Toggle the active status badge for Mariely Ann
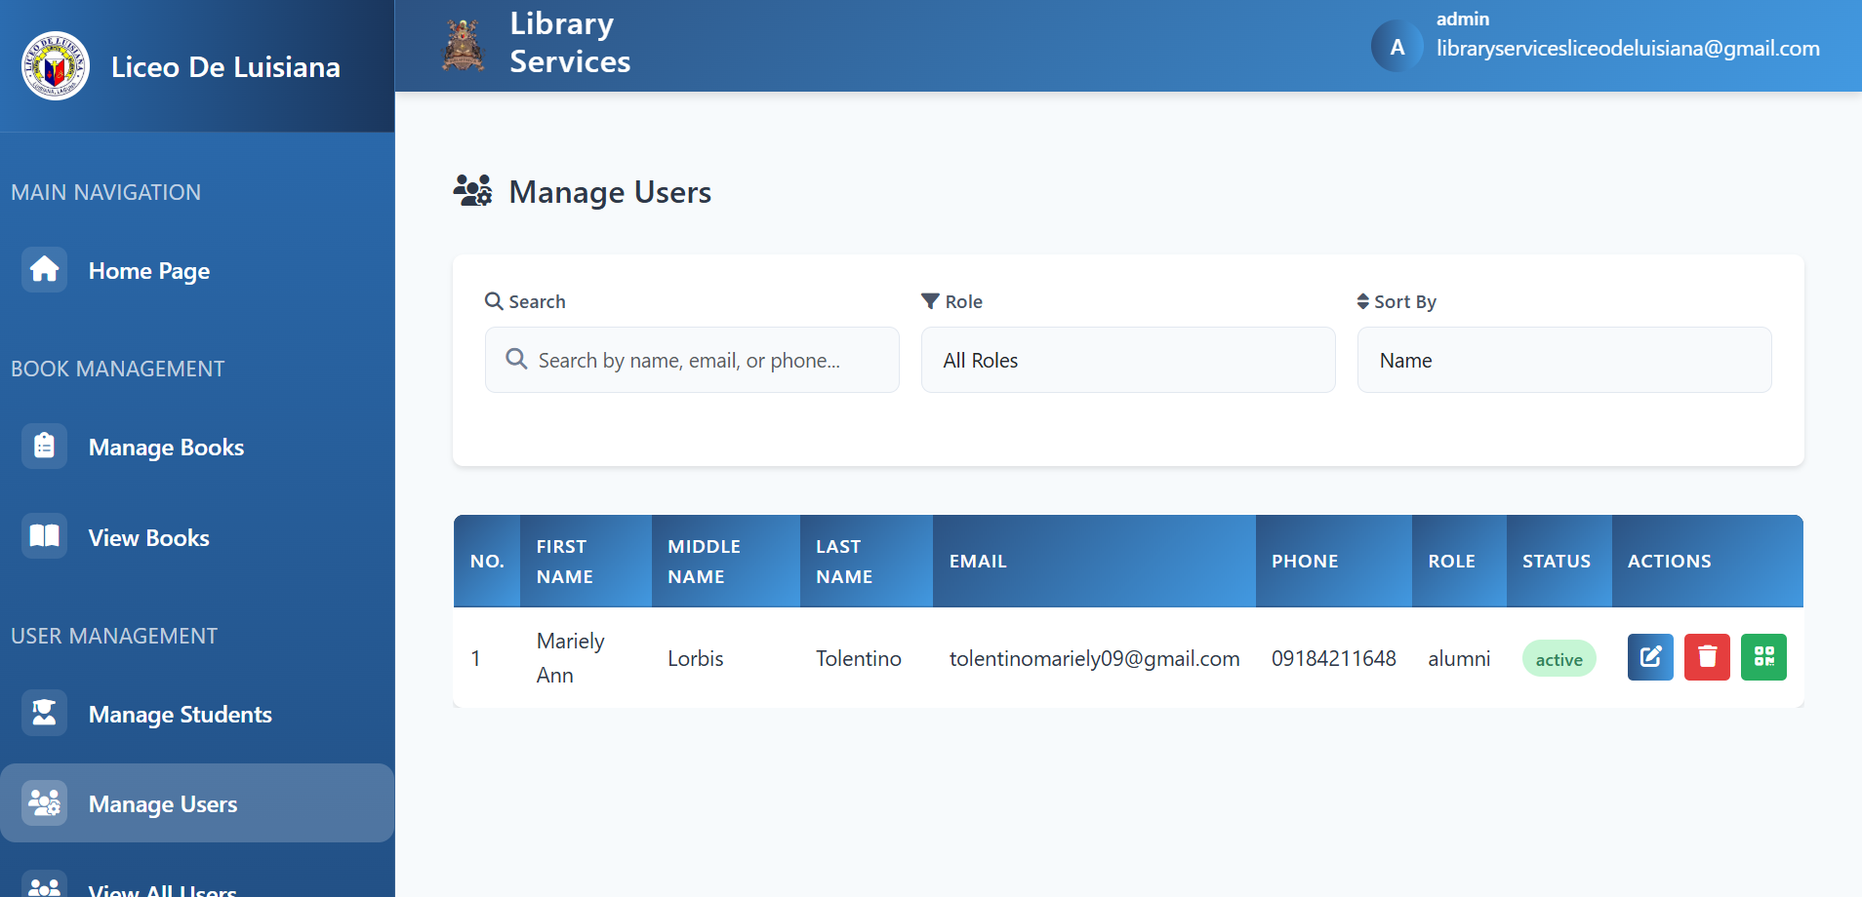Viewport: 1862px width, 897px height. tap(1558, 657)
